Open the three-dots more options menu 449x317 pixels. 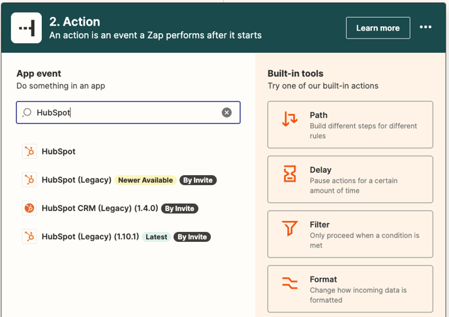coord(426,27)
